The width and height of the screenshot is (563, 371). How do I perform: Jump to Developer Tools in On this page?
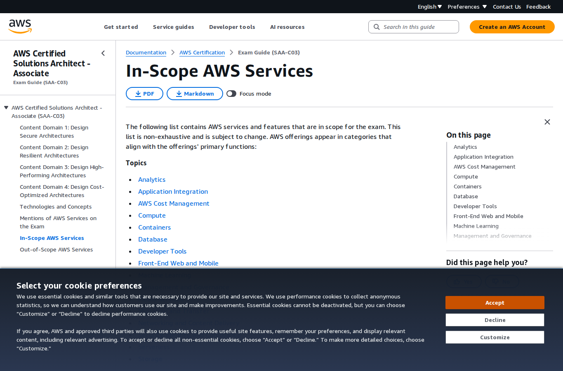(475, 206)
